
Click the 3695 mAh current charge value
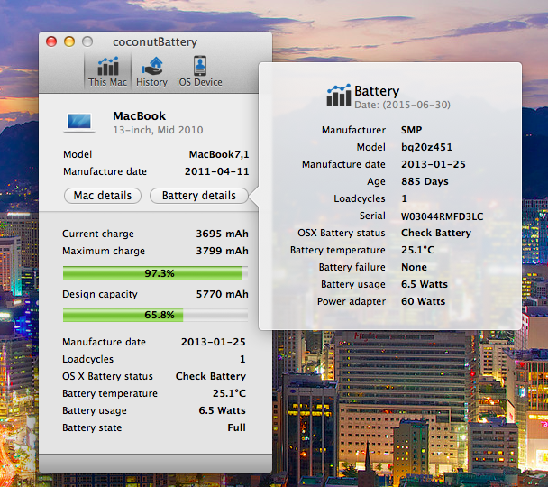click(222, 234)
